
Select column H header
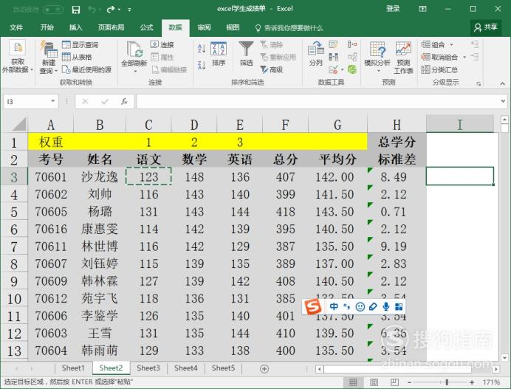tap(397, 125)
